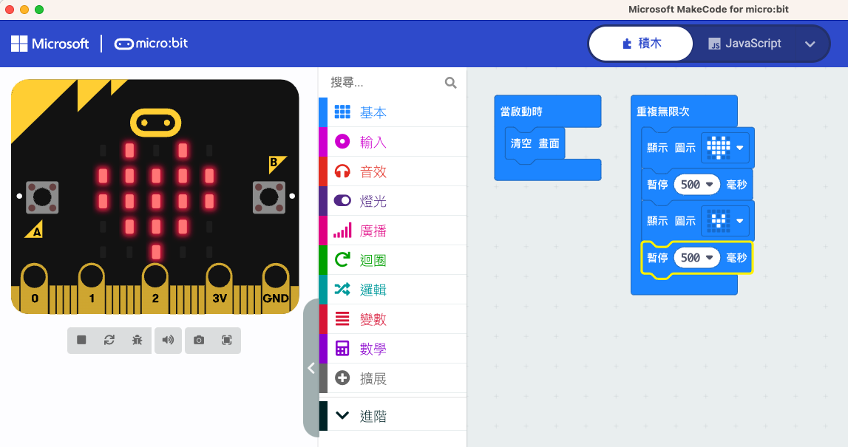848x447 pixels.
Task: Click the 搜尋 search input field
Action: coord(383,83)
